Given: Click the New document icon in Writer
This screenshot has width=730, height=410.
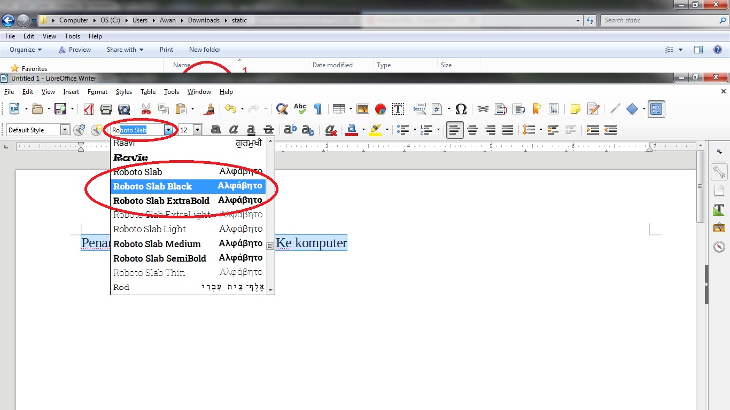Looking at the screenshot, I should (x=14, y=109).
